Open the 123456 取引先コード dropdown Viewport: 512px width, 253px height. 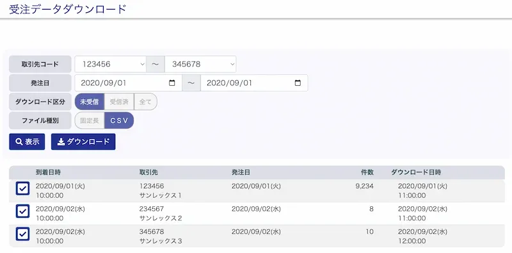pos(110,64)
